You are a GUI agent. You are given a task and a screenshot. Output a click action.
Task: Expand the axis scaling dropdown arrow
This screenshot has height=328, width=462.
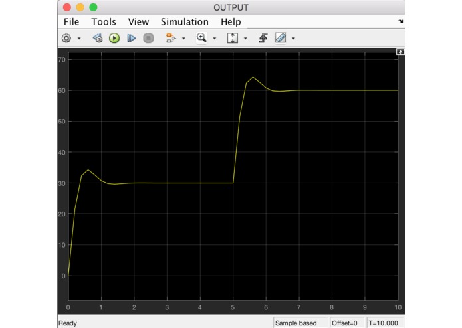pos(245,39)
